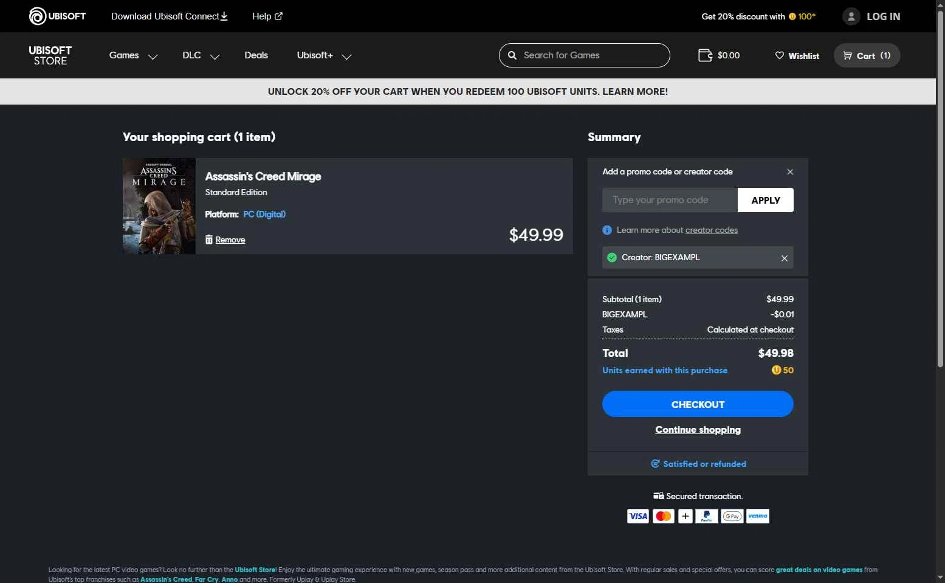The height and width of the screenshot is (583, 945).
Task: Close the promo code section
Action: (790, 172)
